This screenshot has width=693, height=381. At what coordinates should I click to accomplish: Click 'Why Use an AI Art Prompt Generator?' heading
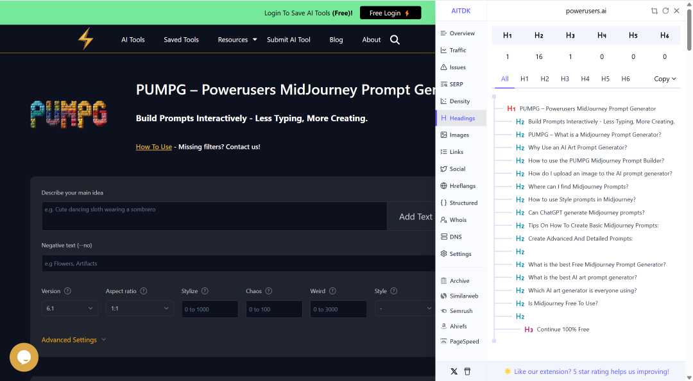577,148
